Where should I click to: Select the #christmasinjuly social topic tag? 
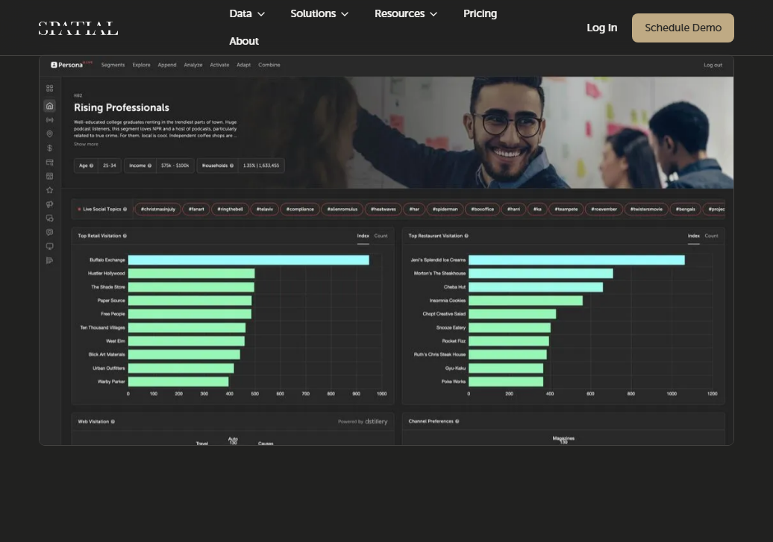pos(157,209)
